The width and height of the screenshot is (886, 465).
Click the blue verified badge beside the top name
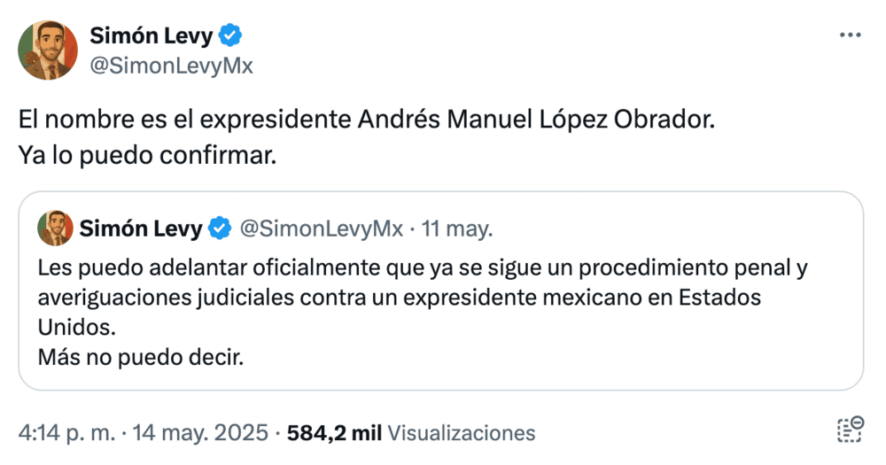tap(231, 35)
